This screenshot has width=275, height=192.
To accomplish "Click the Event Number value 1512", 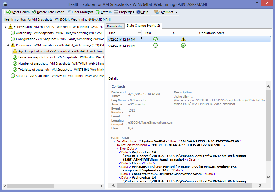I will tap(132, 110).
